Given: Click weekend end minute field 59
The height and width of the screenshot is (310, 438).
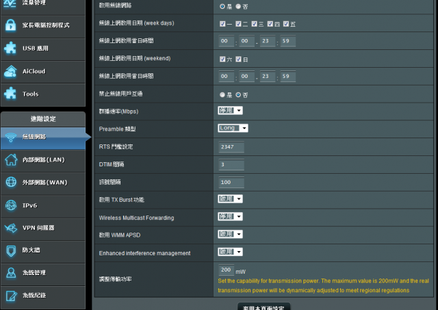Looking at the screenshot, I should tap(287, 77).
